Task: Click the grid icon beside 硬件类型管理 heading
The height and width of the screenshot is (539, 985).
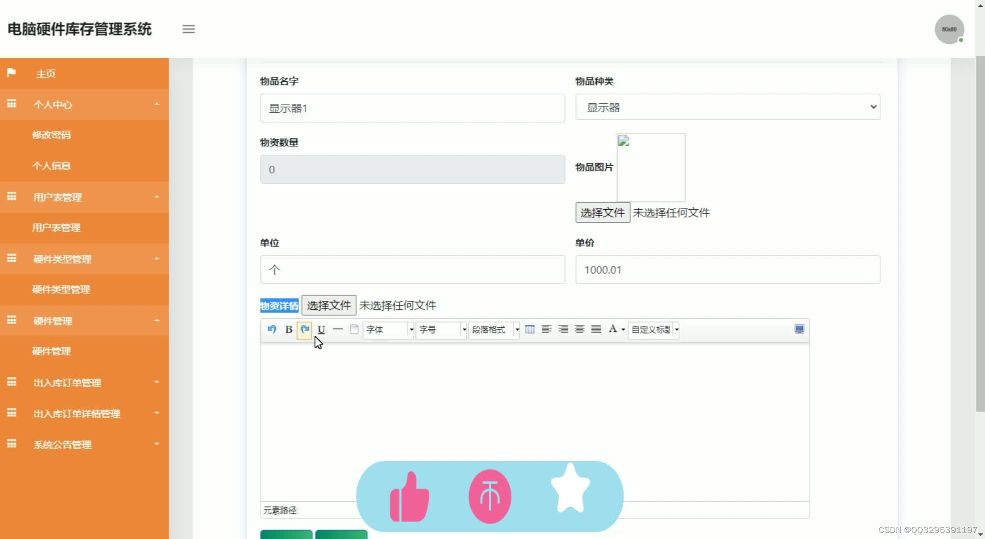Action: pyautogui.click(x=11, y=259)
